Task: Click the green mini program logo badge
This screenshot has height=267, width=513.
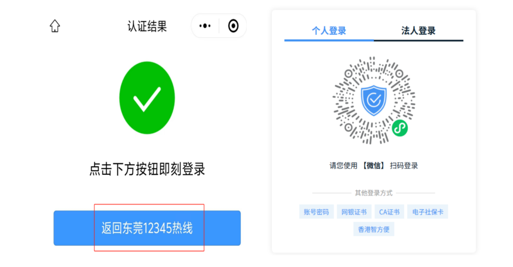Action: click(400, 128)
